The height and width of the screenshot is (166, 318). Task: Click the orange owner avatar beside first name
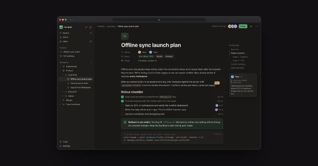pyautogui.click(x=140, y=52)
